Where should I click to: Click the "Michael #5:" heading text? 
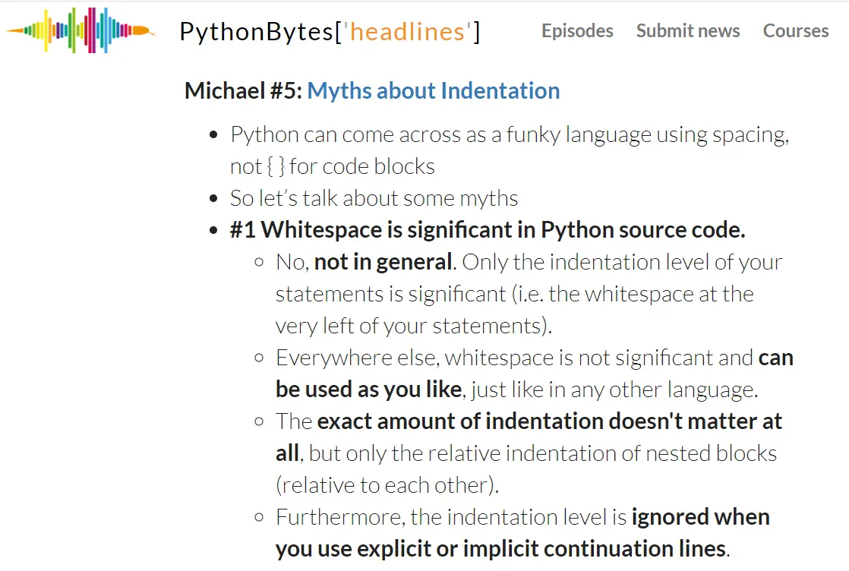(244, 91)
